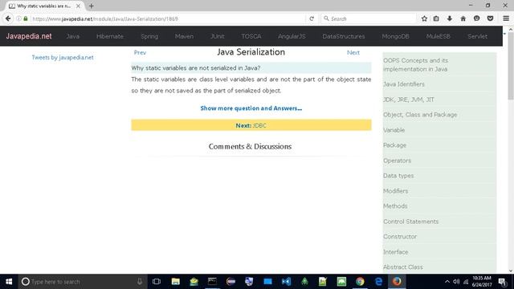Click the Javapedia.net logo link

(x=29, y=36)
